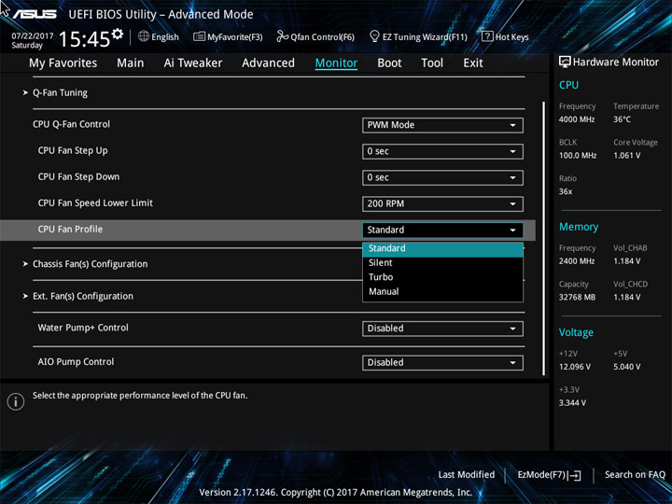672x504 pixels.
Task: Click CPU Q-Fan Control label
Action: click(x=71, y=124)
